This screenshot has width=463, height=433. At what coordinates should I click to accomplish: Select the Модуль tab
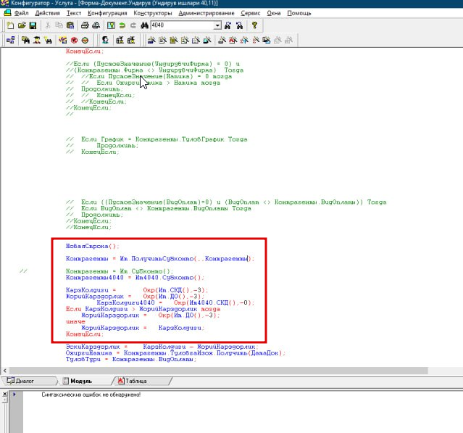[80, 380]
